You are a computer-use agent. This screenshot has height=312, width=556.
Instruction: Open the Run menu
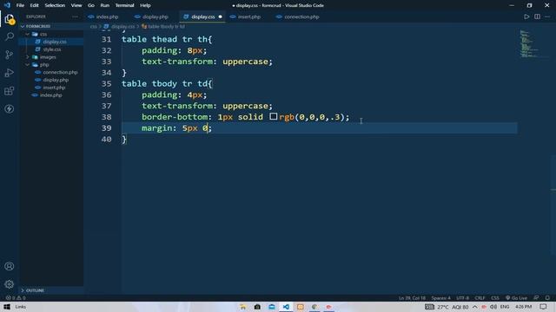coord(104,5)
